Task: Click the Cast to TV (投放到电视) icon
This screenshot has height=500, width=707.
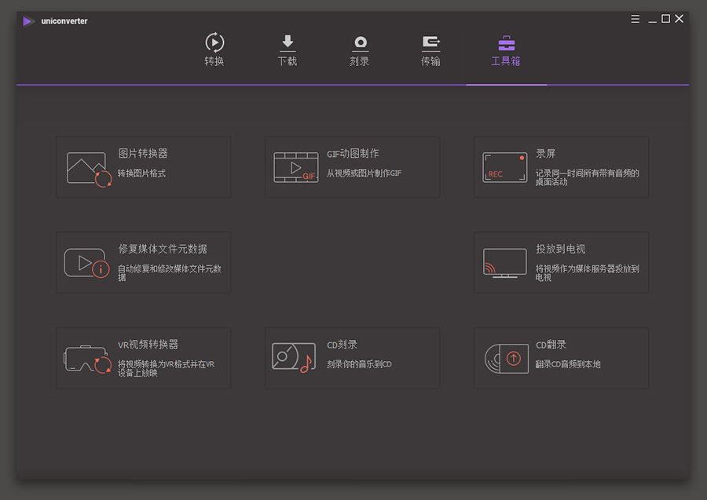Action: tap(504, 263)
